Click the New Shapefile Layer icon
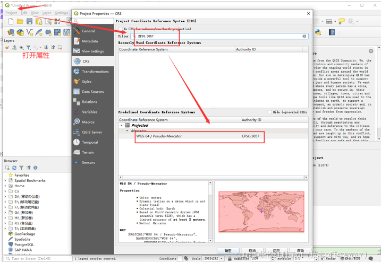 30,32
